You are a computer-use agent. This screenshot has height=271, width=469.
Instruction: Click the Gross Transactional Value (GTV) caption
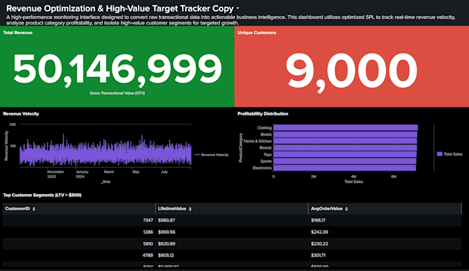pos(117,93)
